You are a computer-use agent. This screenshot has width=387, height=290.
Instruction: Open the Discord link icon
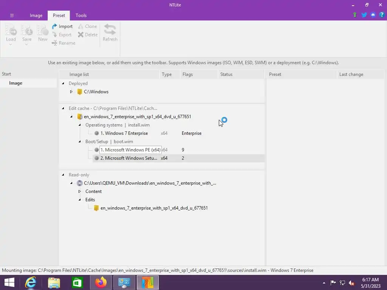[373, 15]
